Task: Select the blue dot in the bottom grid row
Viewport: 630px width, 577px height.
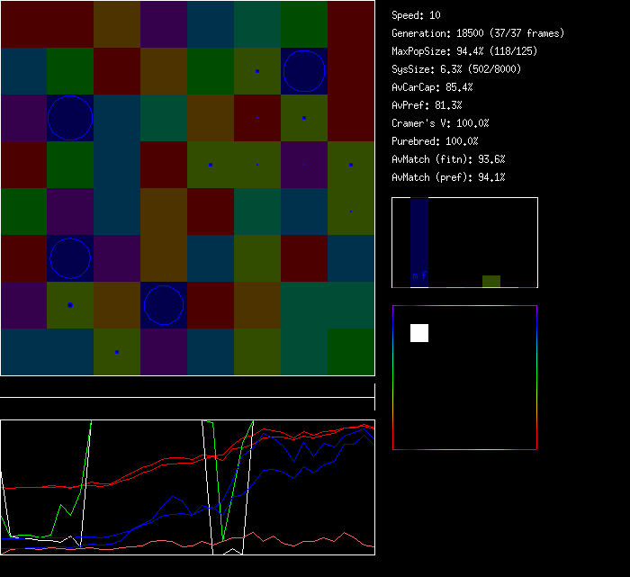Action: (x=117, y=352)
